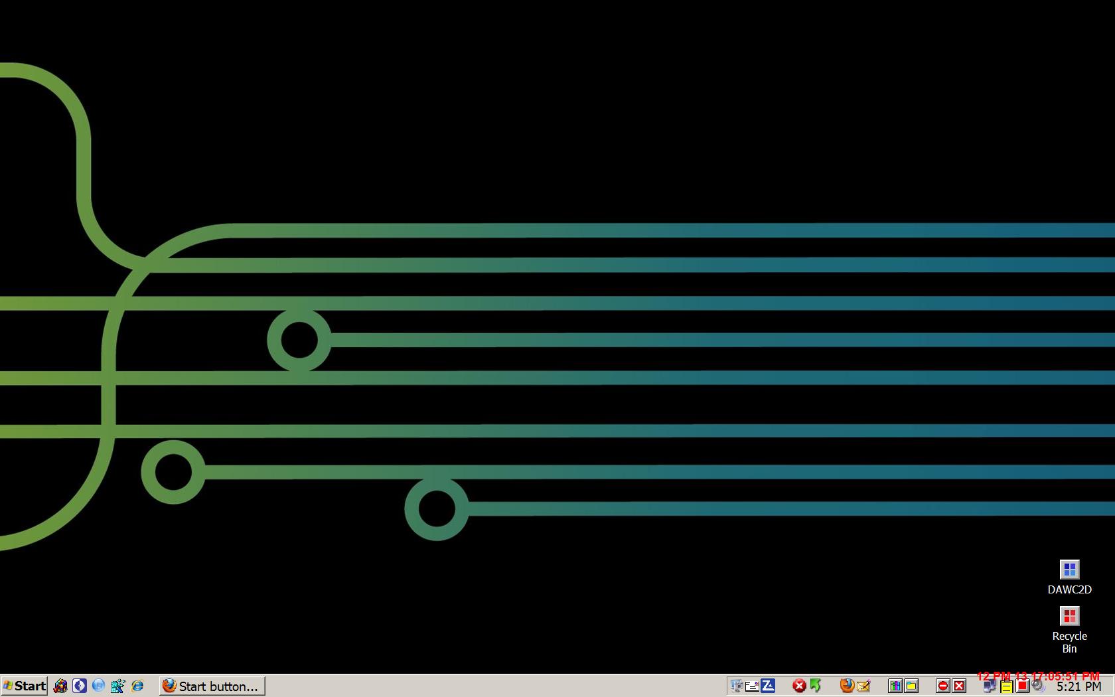Click the green arrow tray icon
1115x697 pixels.
click(816, 686)
